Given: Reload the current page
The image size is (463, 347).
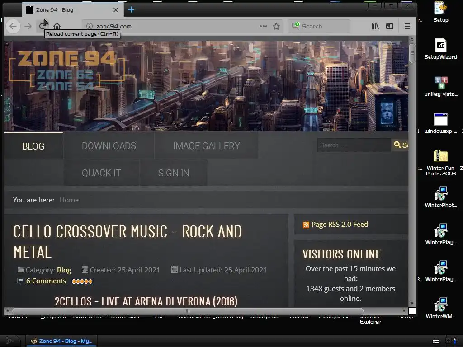Looking at the screenshot, I should (43, 26).
